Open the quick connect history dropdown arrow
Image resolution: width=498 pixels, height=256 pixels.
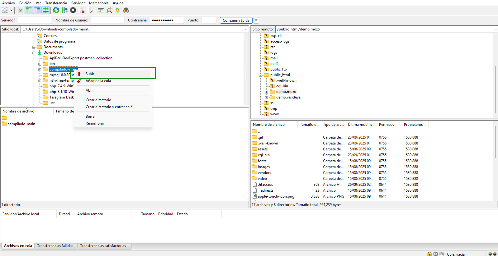coord(256,20)
